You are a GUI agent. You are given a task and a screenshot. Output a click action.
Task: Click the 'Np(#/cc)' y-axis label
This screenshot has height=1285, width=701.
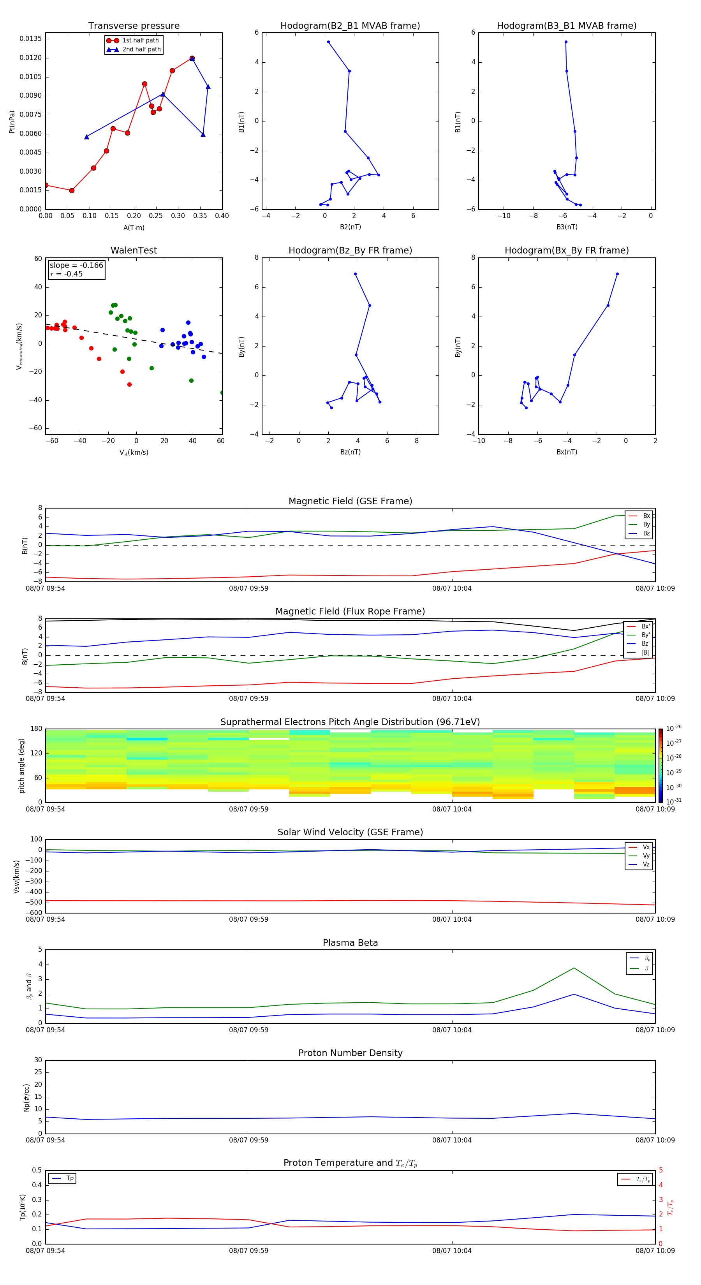pos(26,1097)
